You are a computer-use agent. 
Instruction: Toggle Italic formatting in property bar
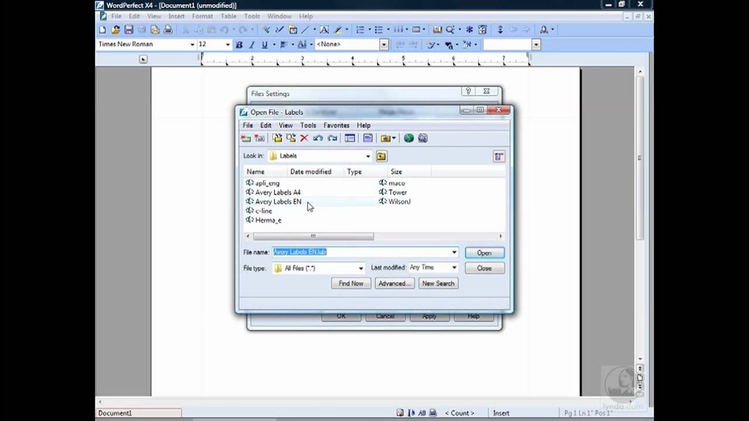(x=252, y=44)
